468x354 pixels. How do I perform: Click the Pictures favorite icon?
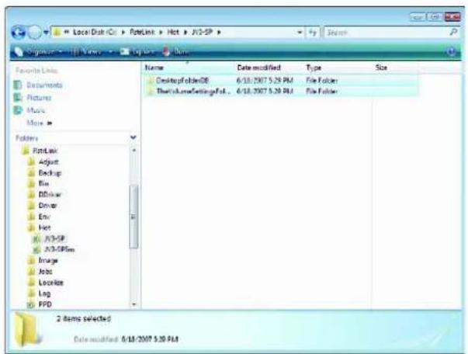(x=18, y=98)
